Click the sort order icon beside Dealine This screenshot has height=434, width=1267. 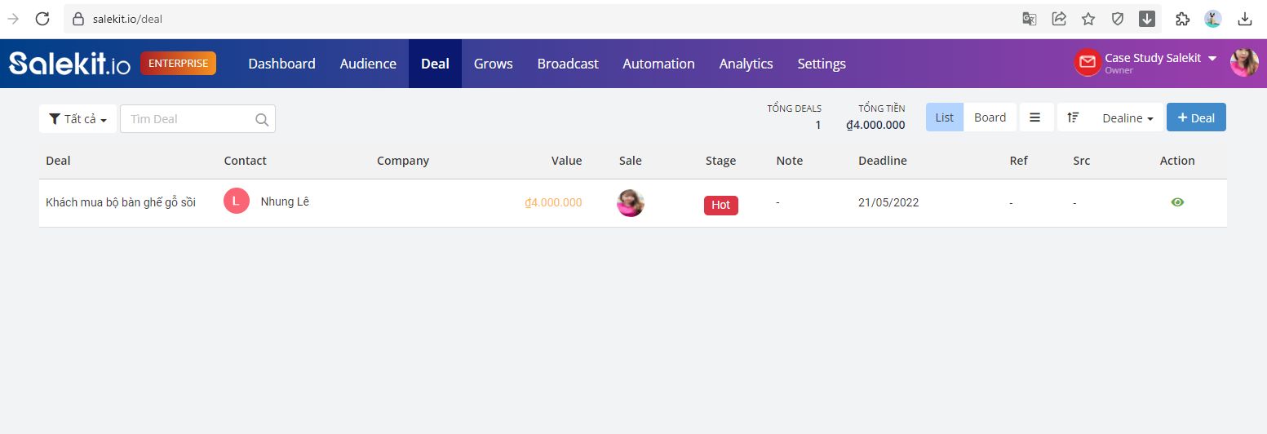1073,117
